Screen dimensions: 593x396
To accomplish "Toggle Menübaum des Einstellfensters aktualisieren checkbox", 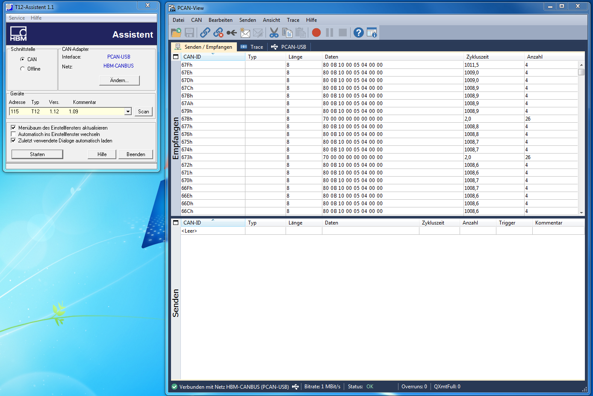I will [x=13, y=127].
